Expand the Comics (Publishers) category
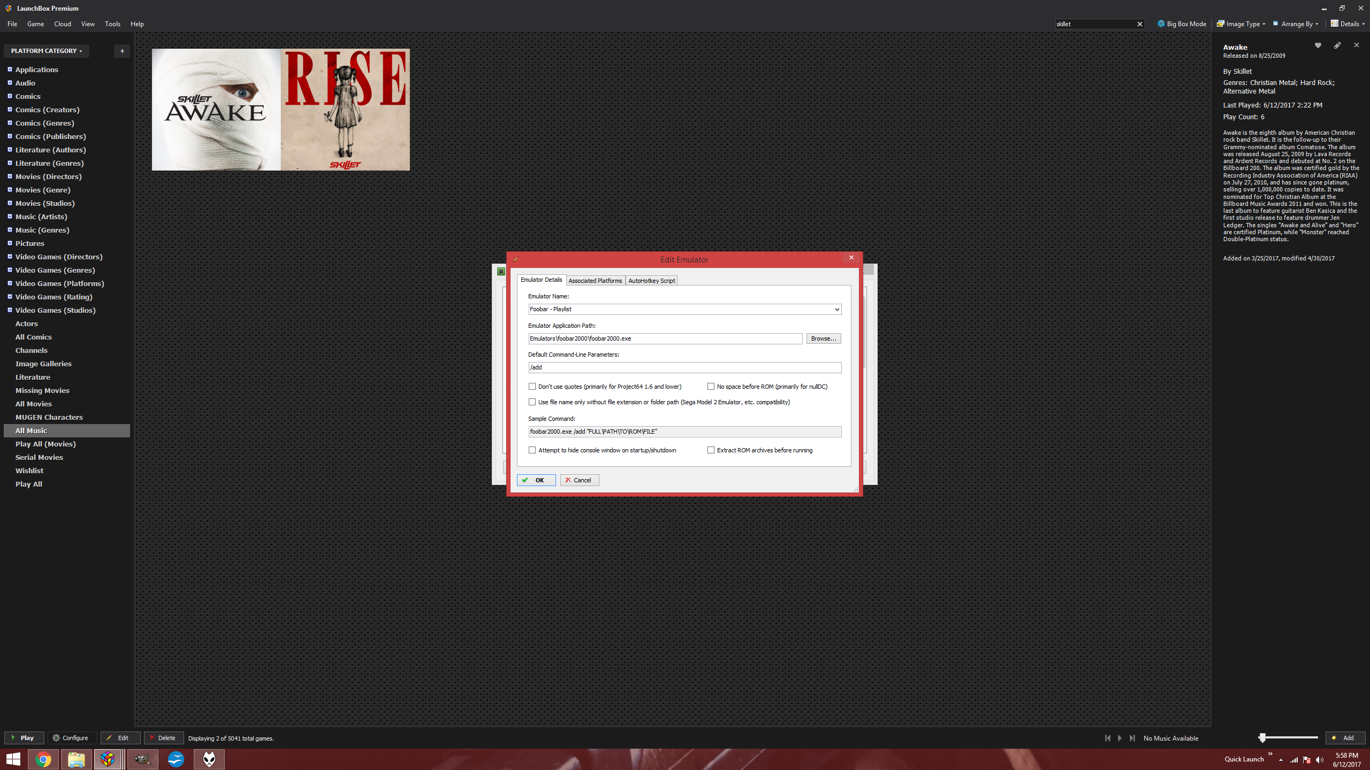Screen dimensions: 1370x770 (10, 136)
